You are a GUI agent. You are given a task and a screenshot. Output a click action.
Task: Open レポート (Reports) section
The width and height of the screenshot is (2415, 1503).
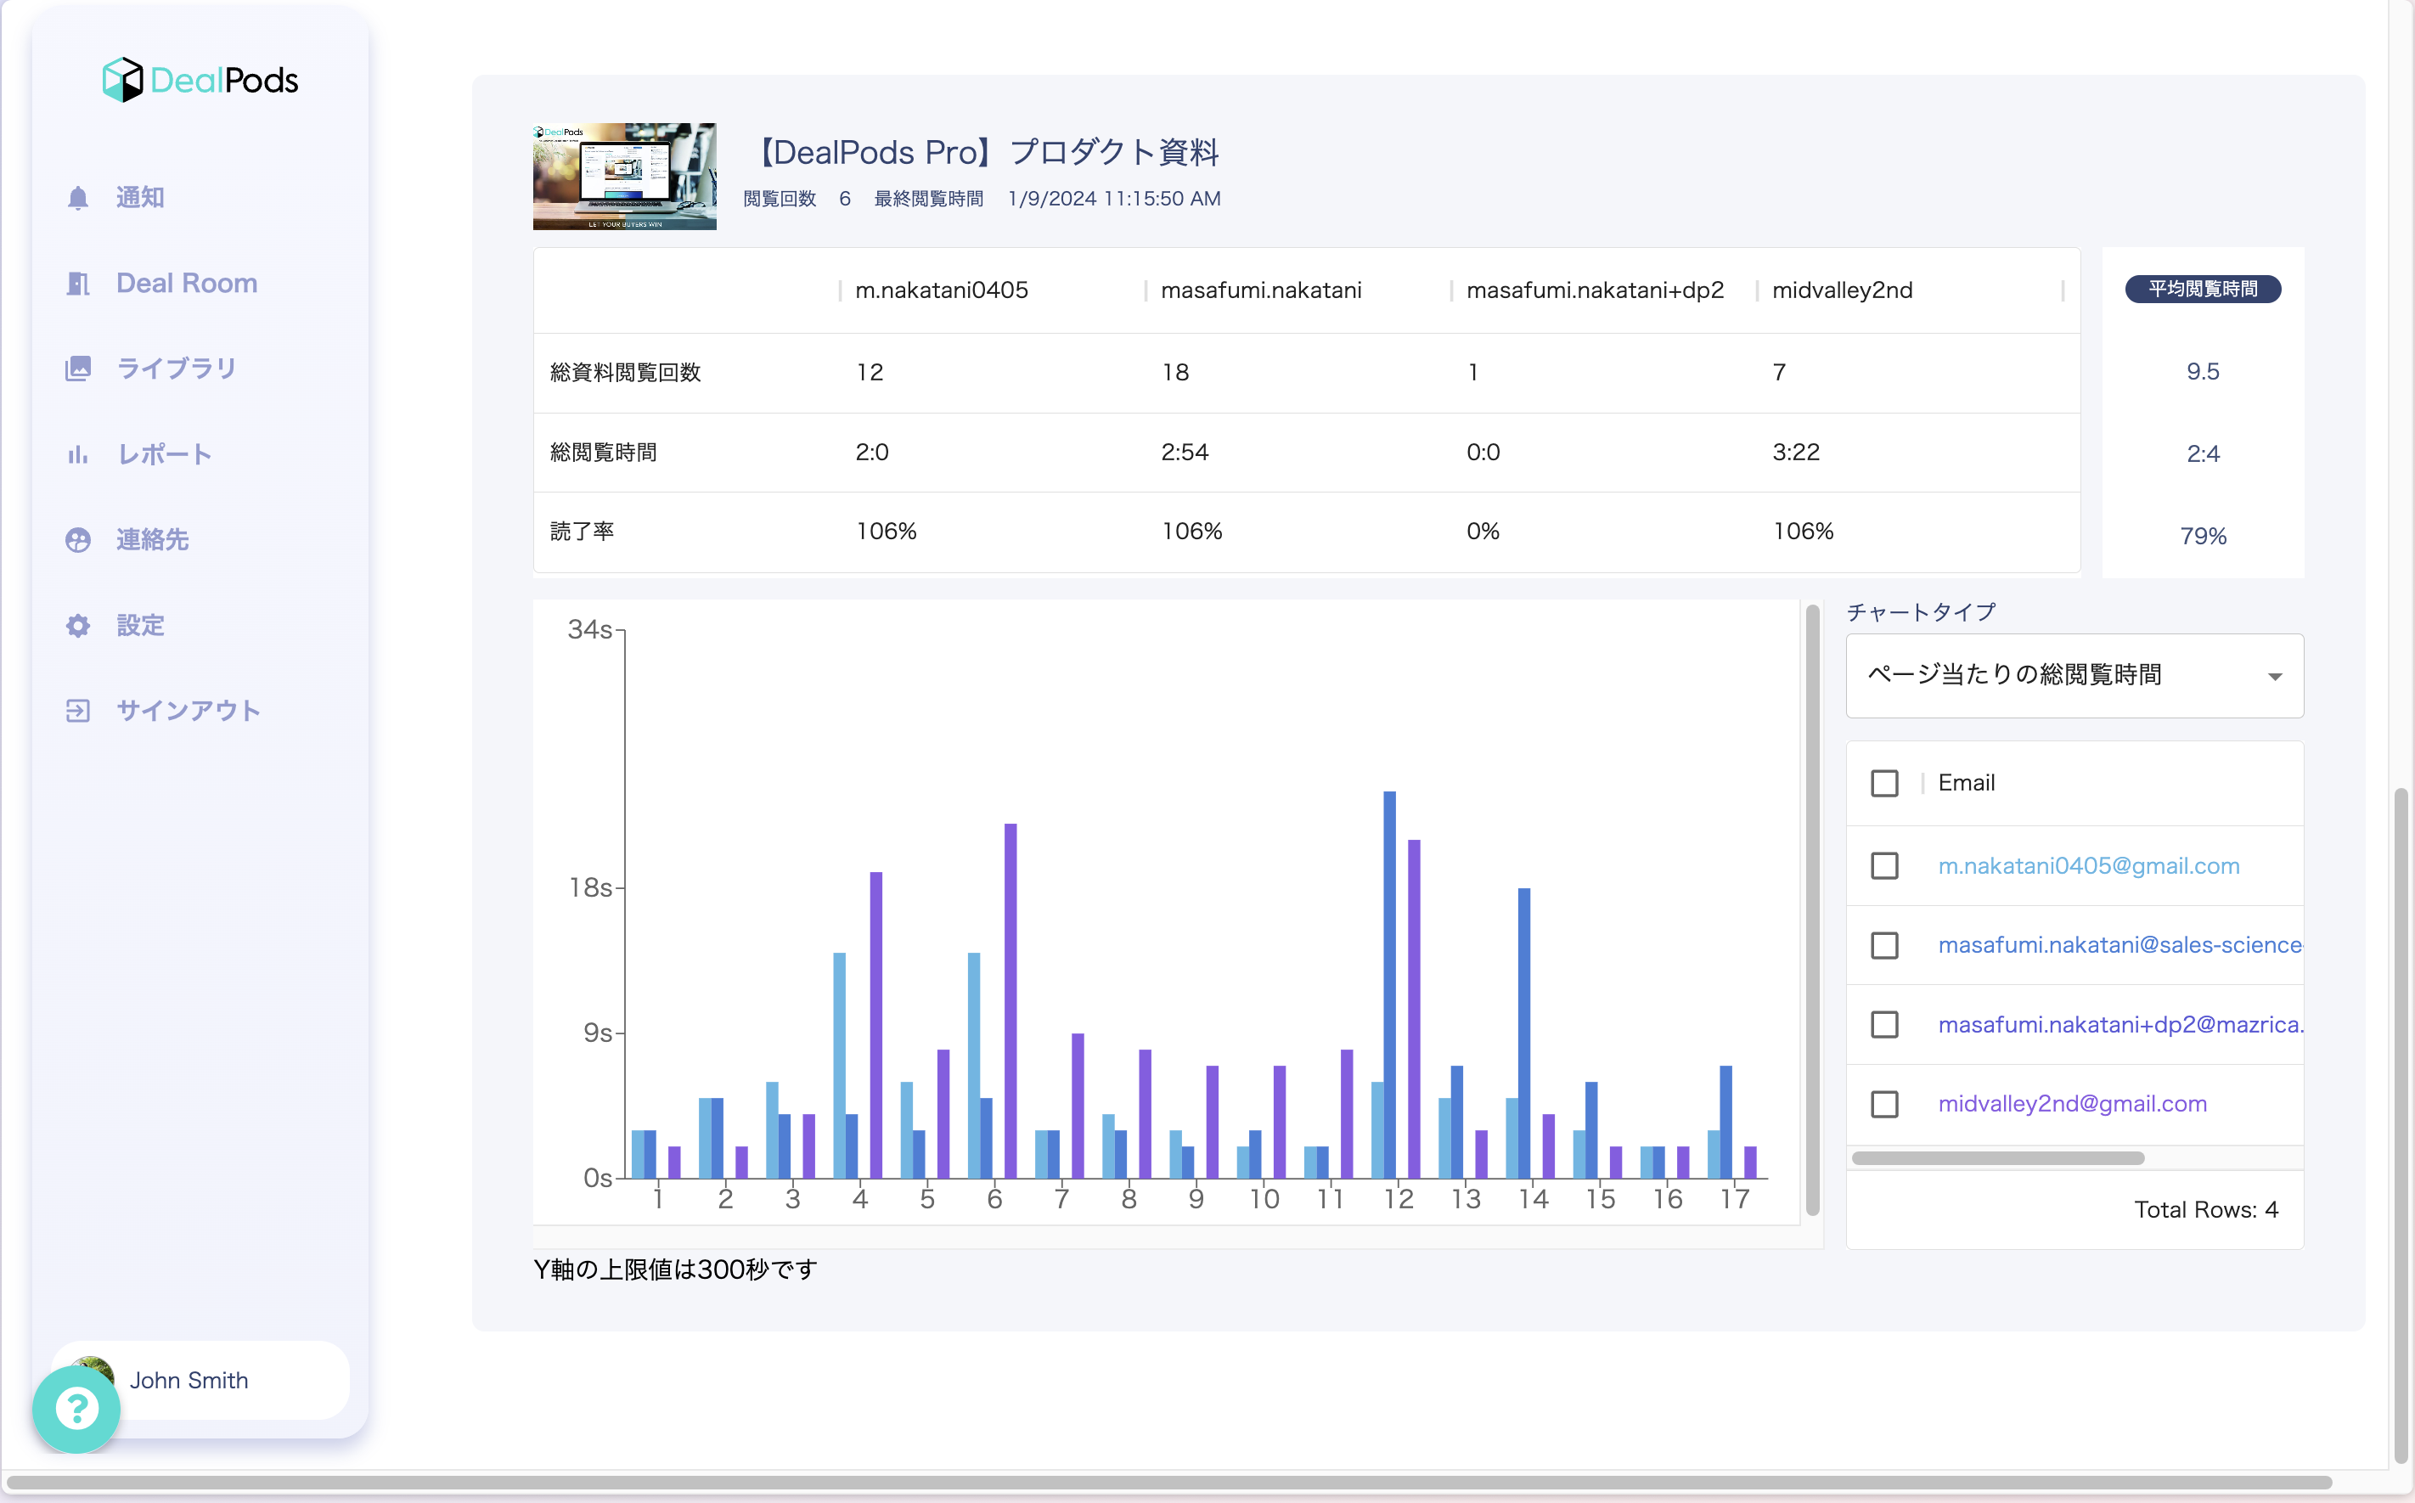[168, 453]
